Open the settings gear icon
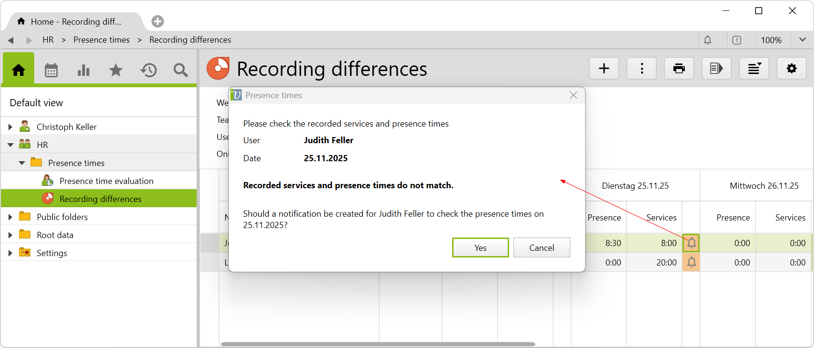 (792, 69)
